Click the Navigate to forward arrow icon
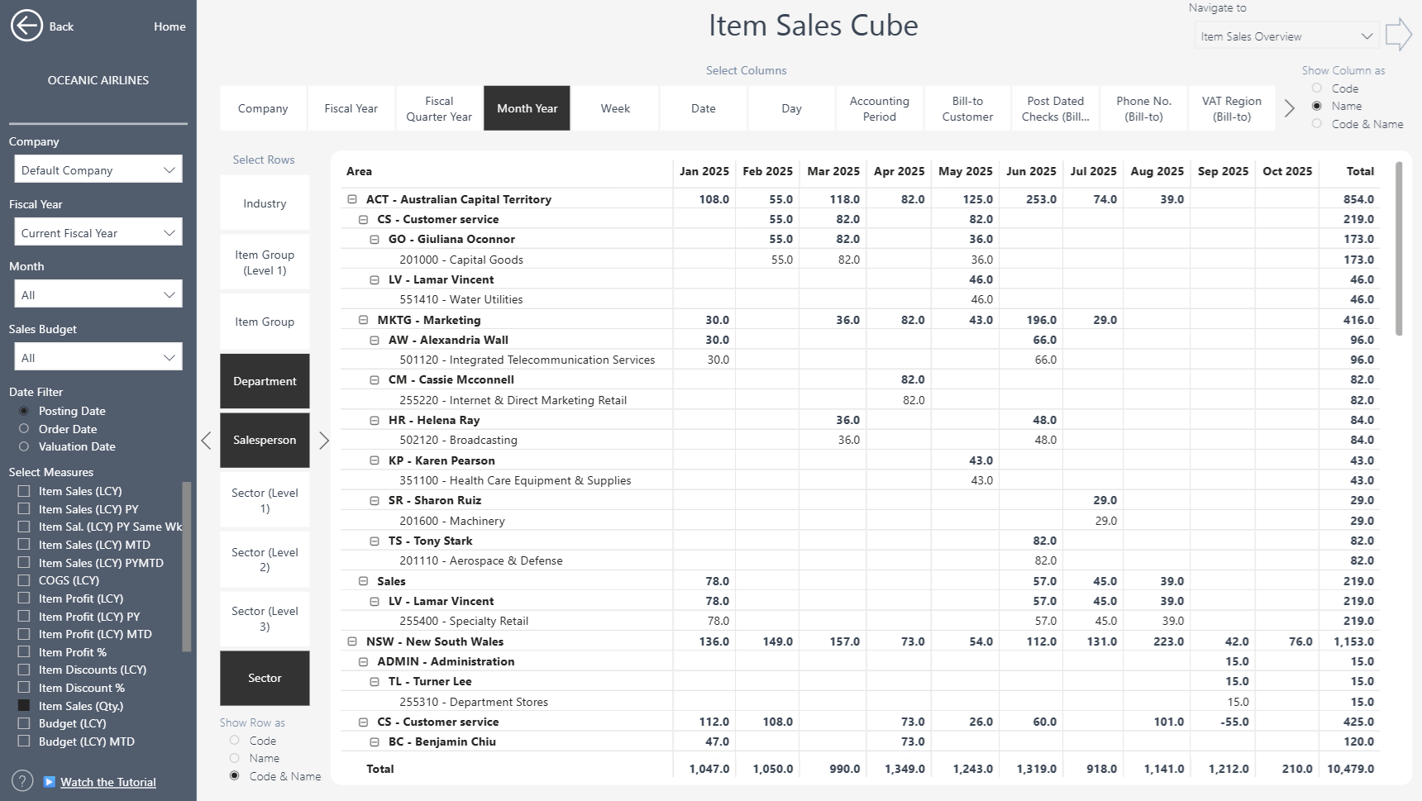Viewport: 1422px width, 801px height. 1397,36
